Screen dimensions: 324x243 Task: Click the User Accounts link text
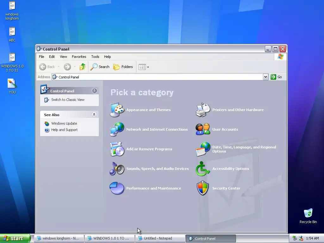225,129
